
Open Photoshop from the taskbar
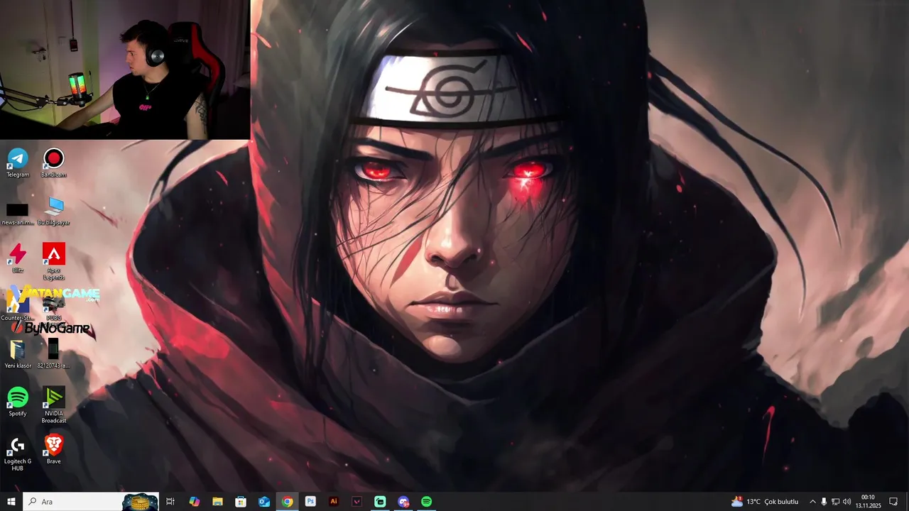(310, 502)
